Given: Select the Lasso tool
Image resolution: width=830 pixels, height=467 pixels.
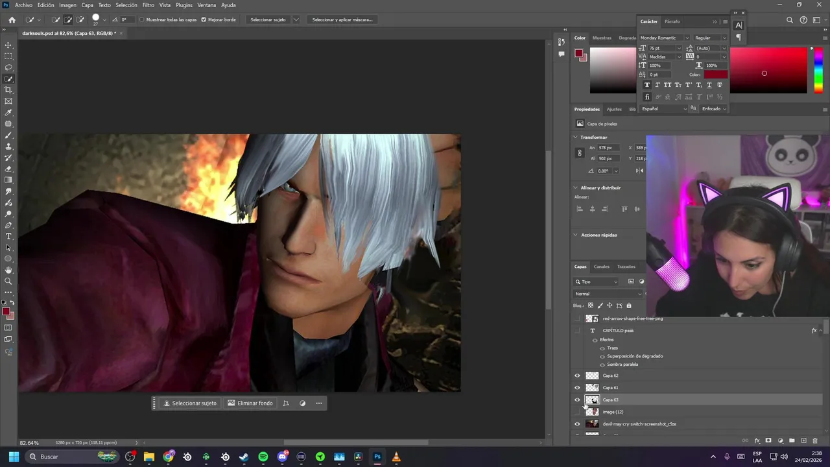Looking at the screenshot, I should [x=8, y=67].
